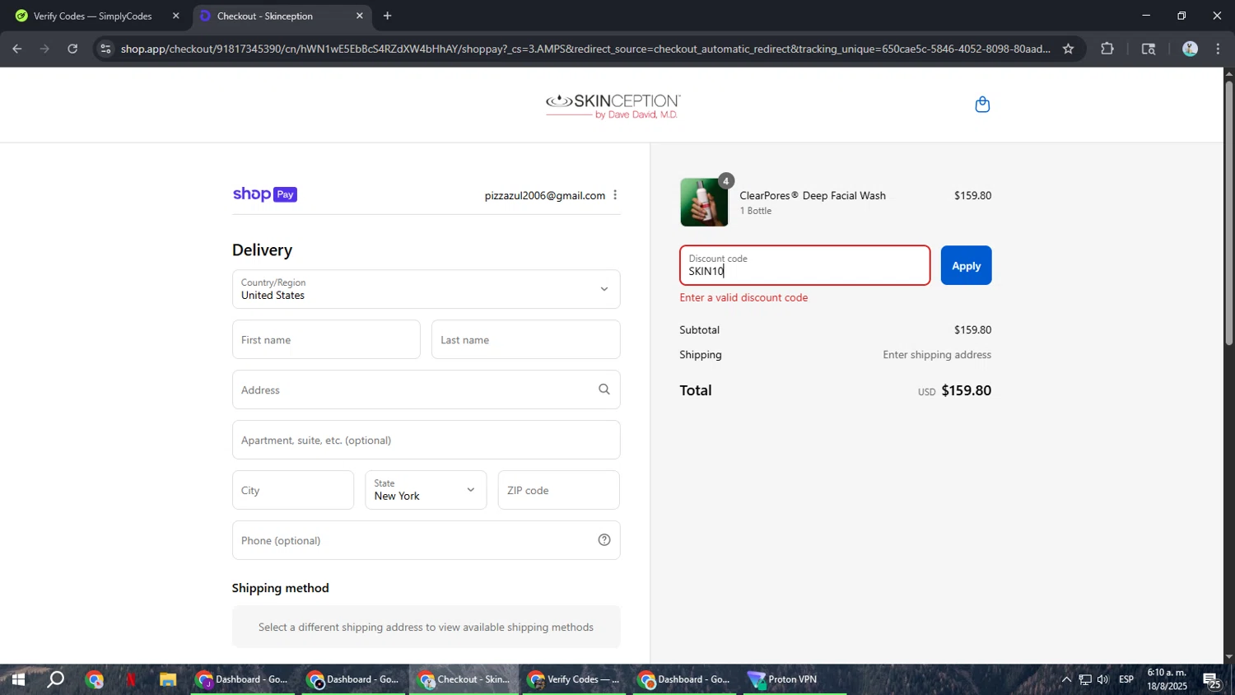Click phone field help question icon
The image size is (1235, 695).
click(x=604, y=540)
